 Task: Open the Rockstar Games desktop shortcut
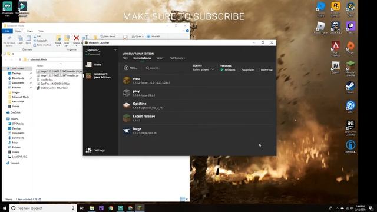pos(335,9)
